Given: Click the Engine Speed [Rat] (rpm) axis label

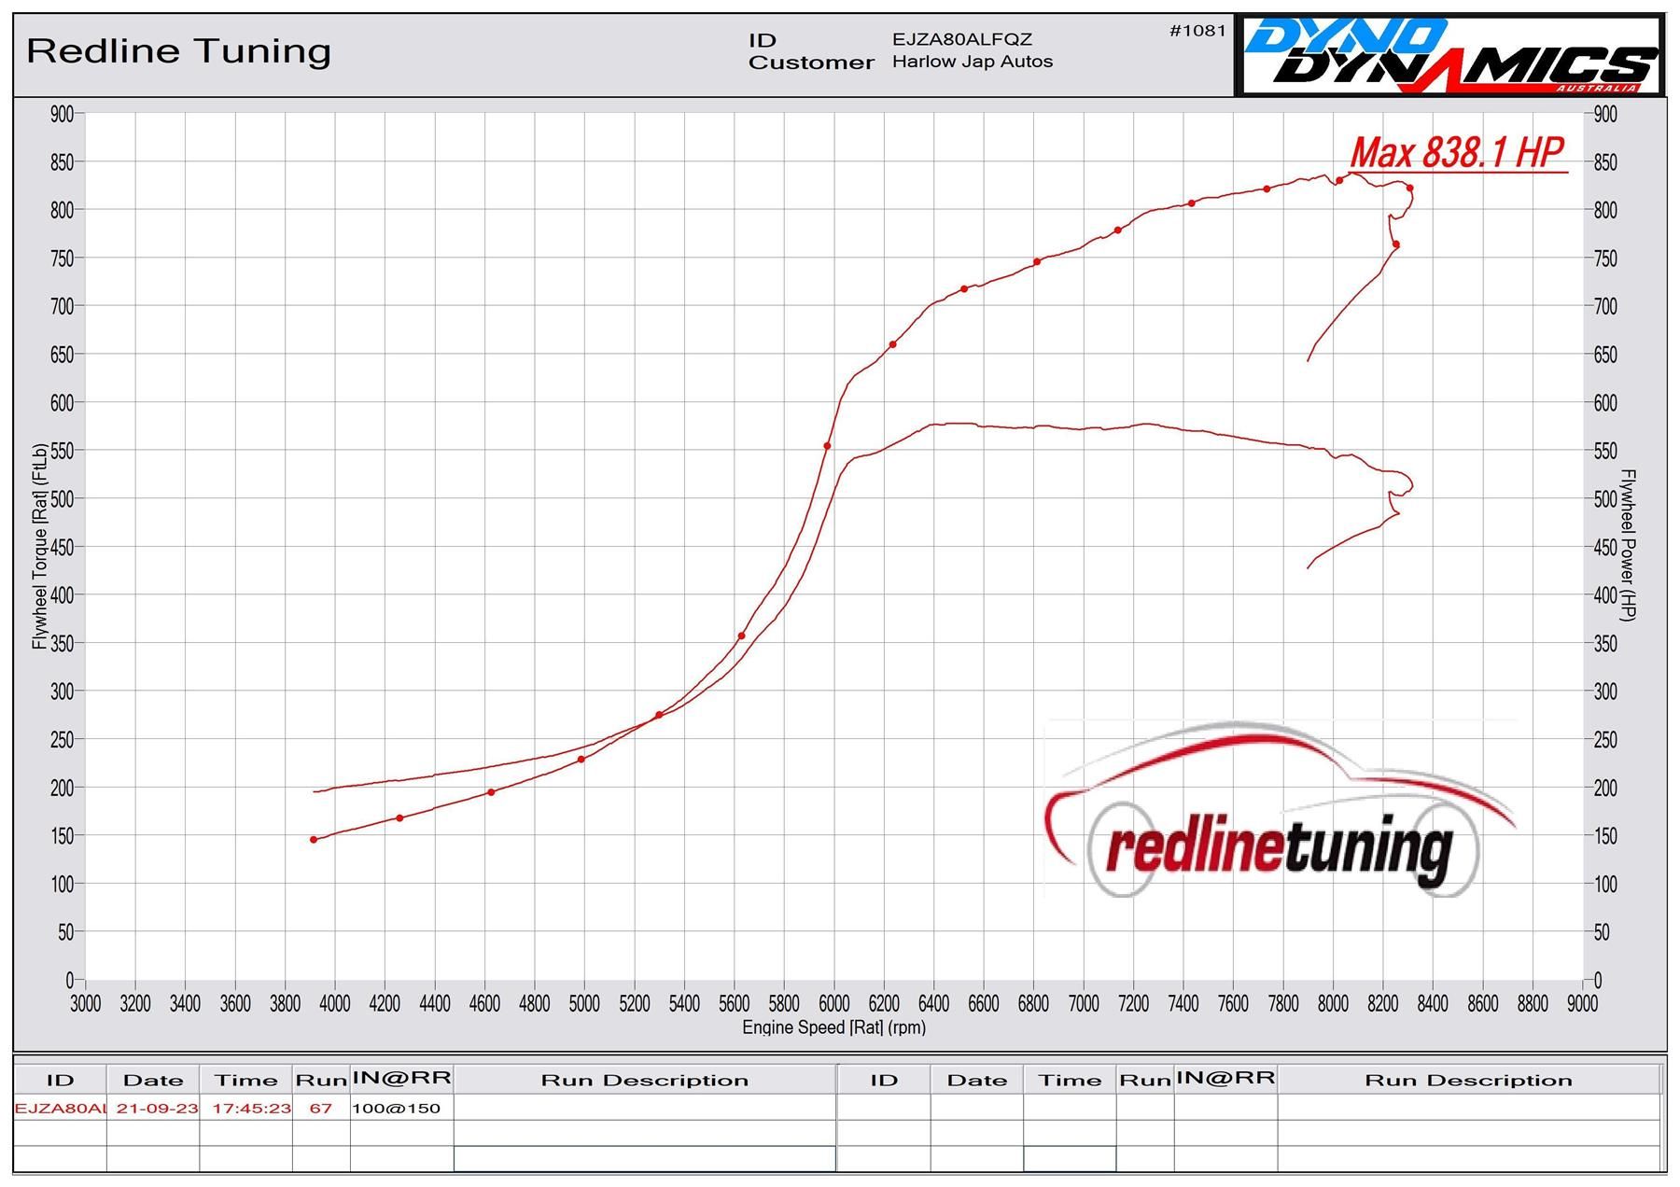Looking at the screenshot, I should point(833,1027).
